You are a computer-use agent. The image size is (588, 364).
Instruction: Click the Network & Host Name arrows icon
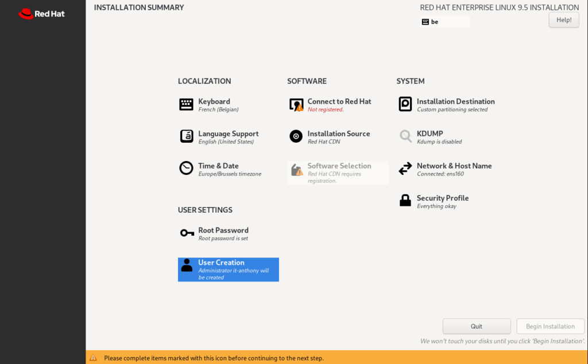coord(405,169)
